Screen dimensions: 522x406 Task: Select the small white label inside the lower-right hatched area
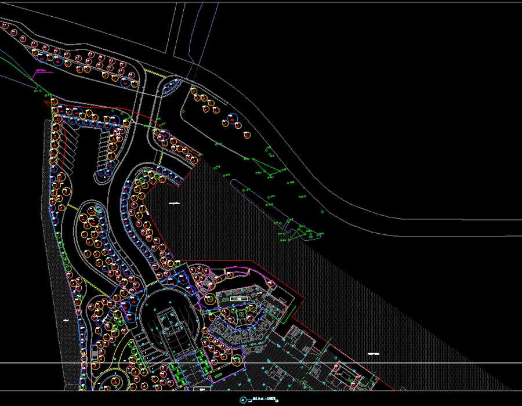tap(374, 354)
